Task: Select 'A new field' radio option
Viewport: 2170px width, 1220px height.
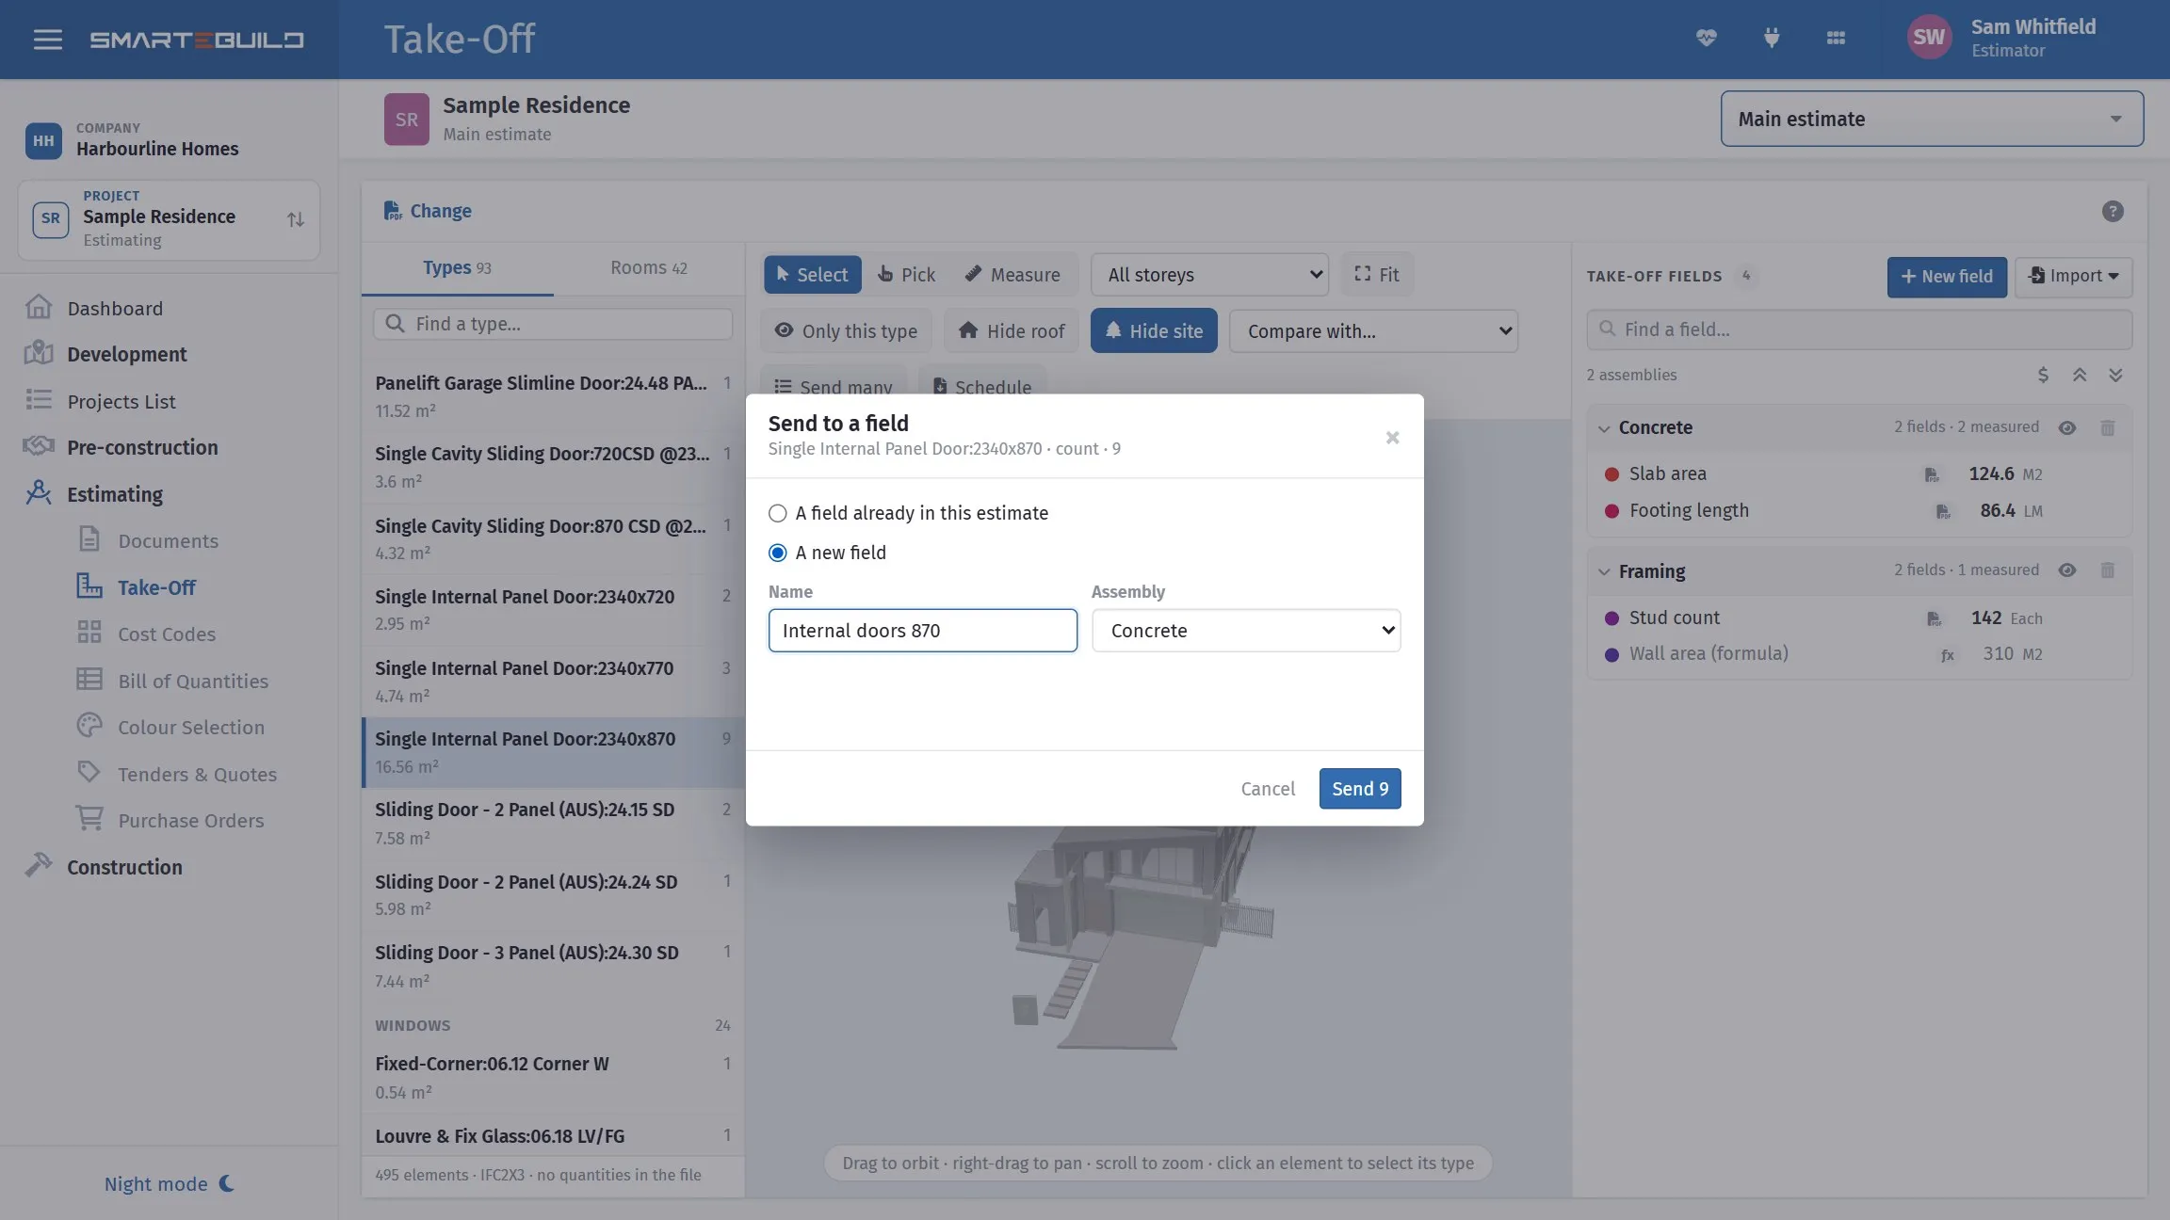Action: tap(777, 553)
